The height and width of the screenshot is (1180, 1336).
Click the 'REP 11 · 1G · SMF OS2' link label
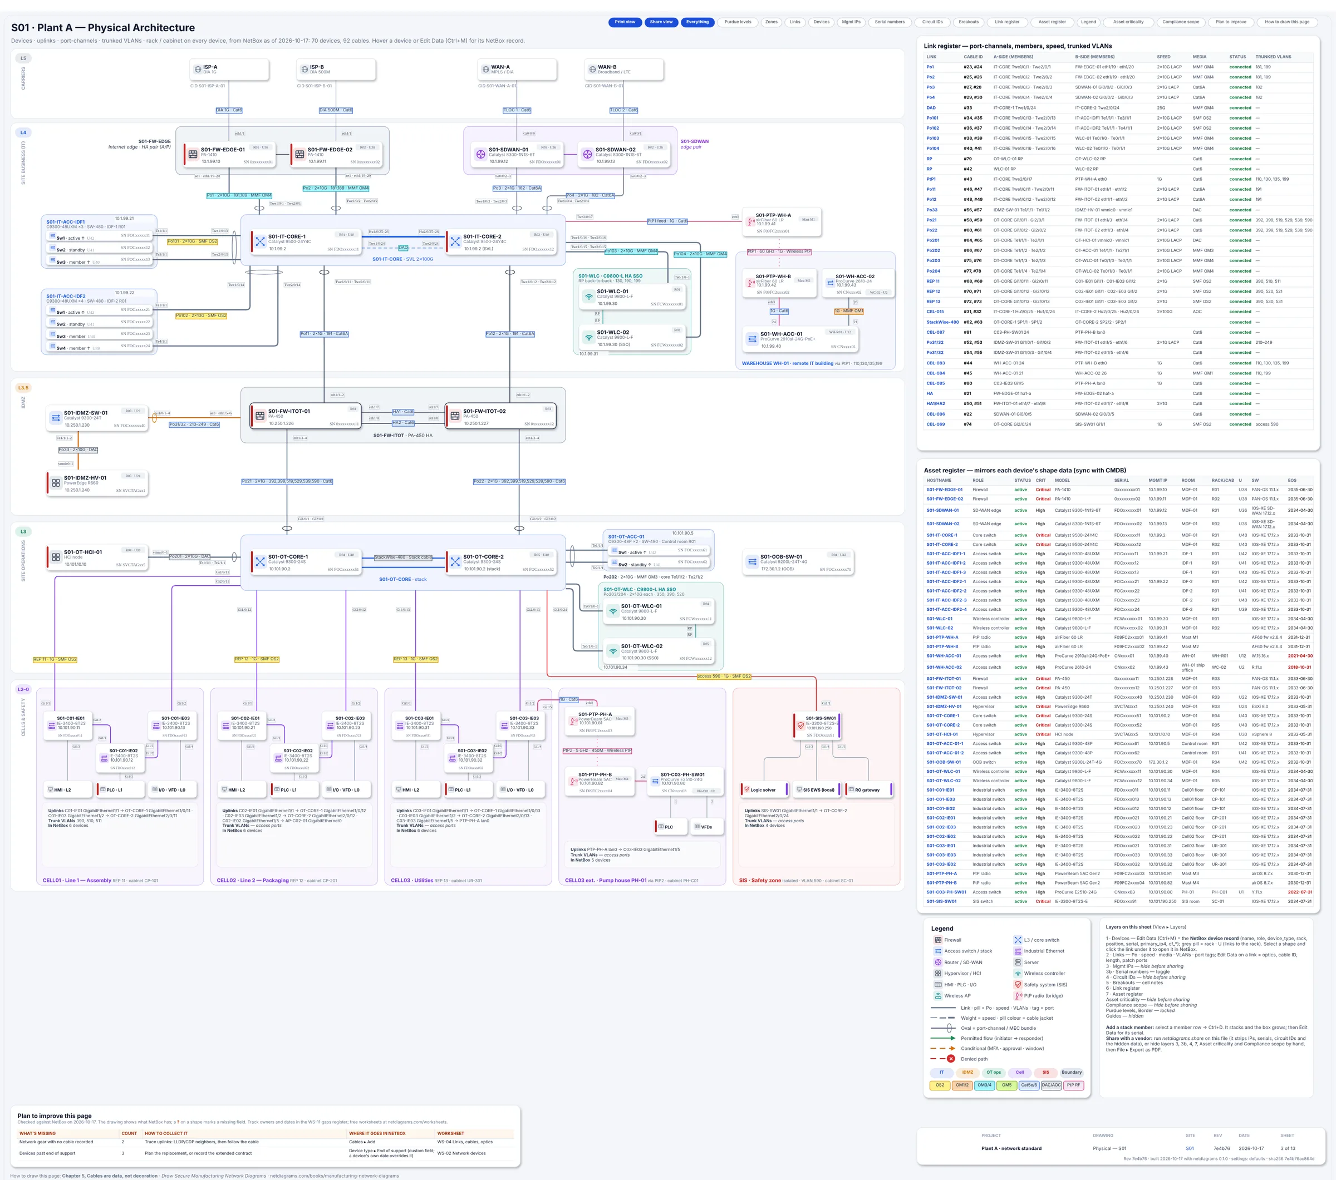55,659
